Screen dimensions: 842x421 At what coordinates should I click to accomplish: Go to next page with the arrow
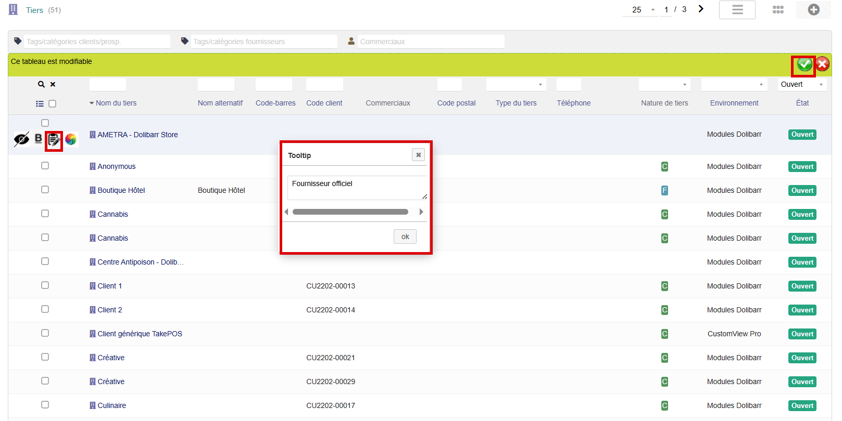point(701,9)
